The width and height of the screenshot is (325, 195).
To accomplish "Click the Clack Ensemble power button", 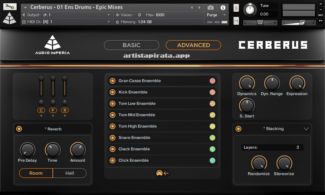I will 113,149.
